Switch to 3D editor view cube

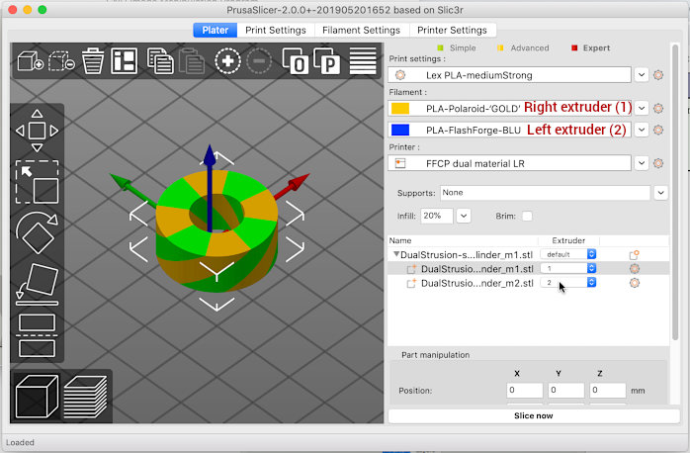(x=37, y=397)
